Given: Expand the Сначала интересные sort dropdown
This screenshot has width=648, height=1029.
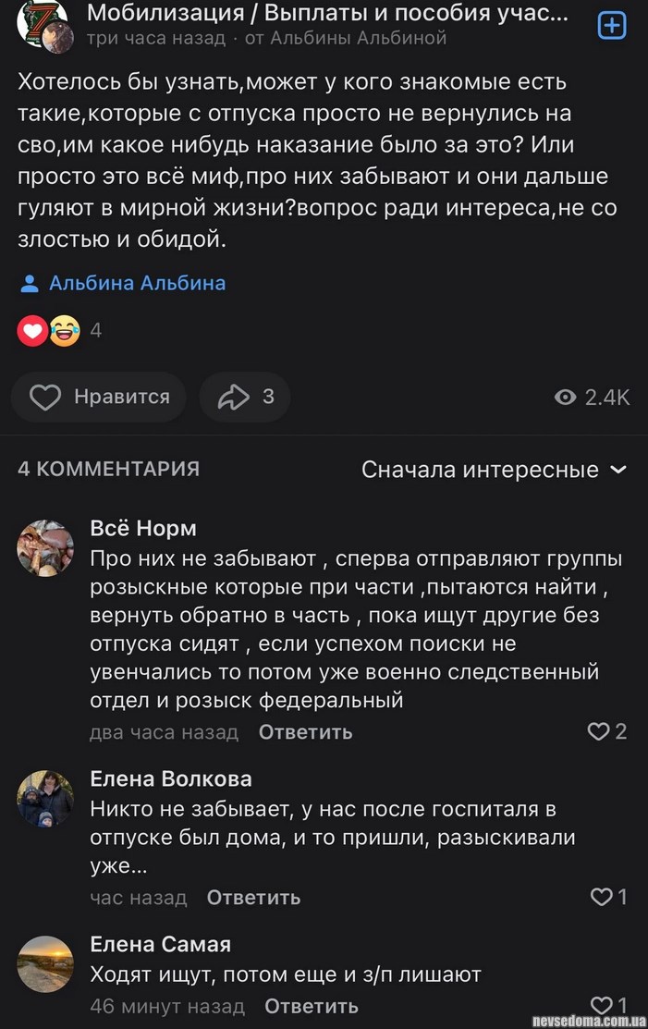Looking at the screenshot, I should (494, 470).
